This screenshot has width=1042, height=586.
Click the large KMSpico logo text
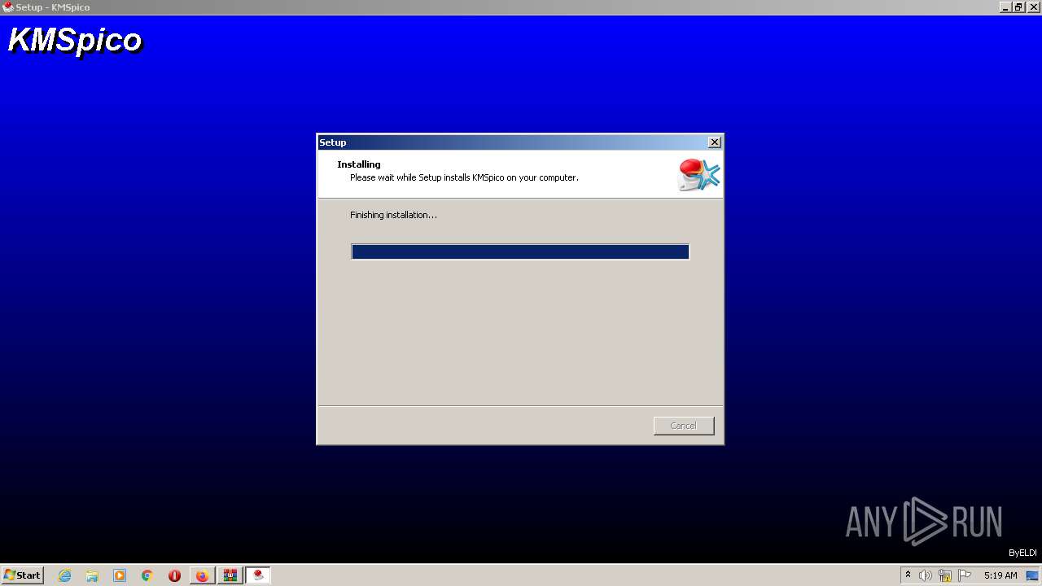click(x=75, y=41)
